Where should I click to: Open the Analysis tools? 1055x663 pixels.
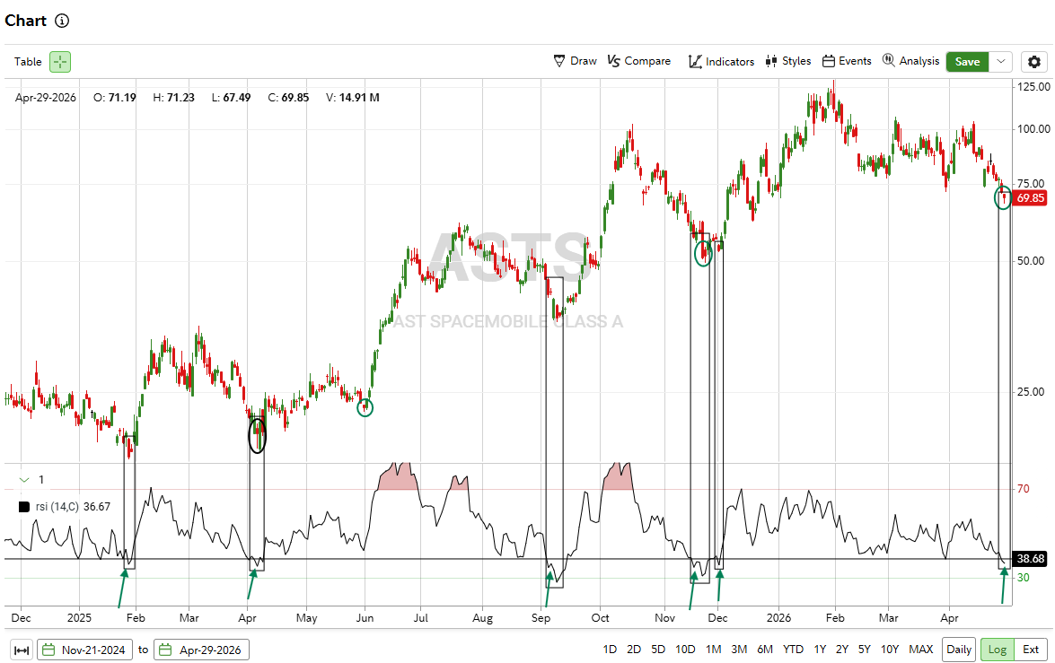click(911, 61)
